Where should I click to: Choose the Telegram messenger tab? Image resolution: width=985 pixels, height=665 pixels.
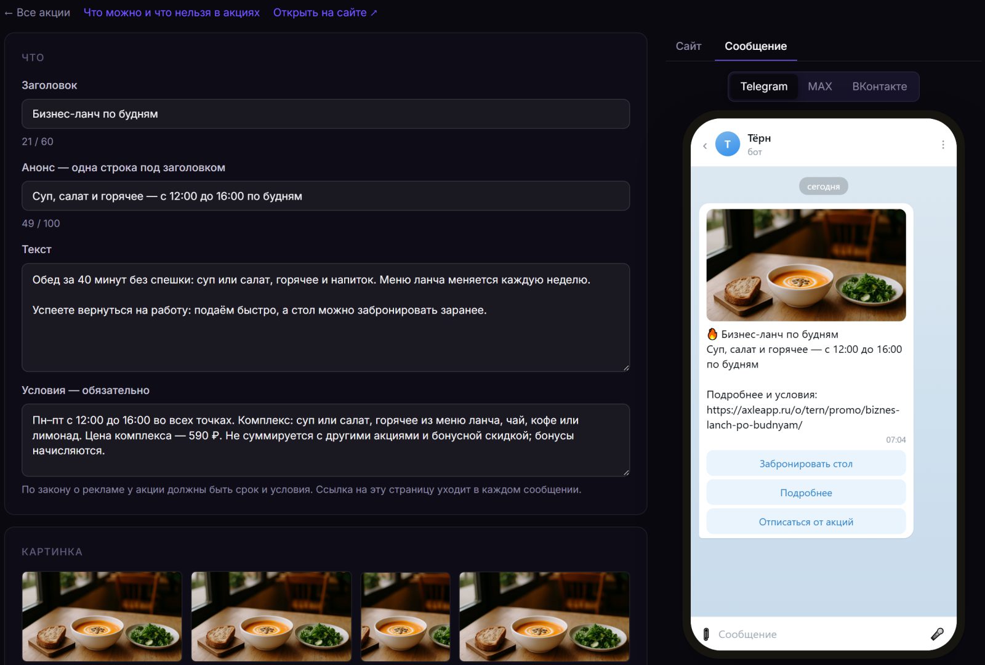point(763,87)
